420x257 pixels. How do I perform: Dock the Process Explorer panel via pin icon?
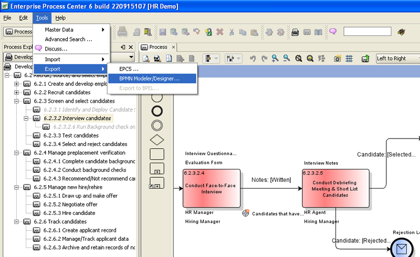point(123,47)
